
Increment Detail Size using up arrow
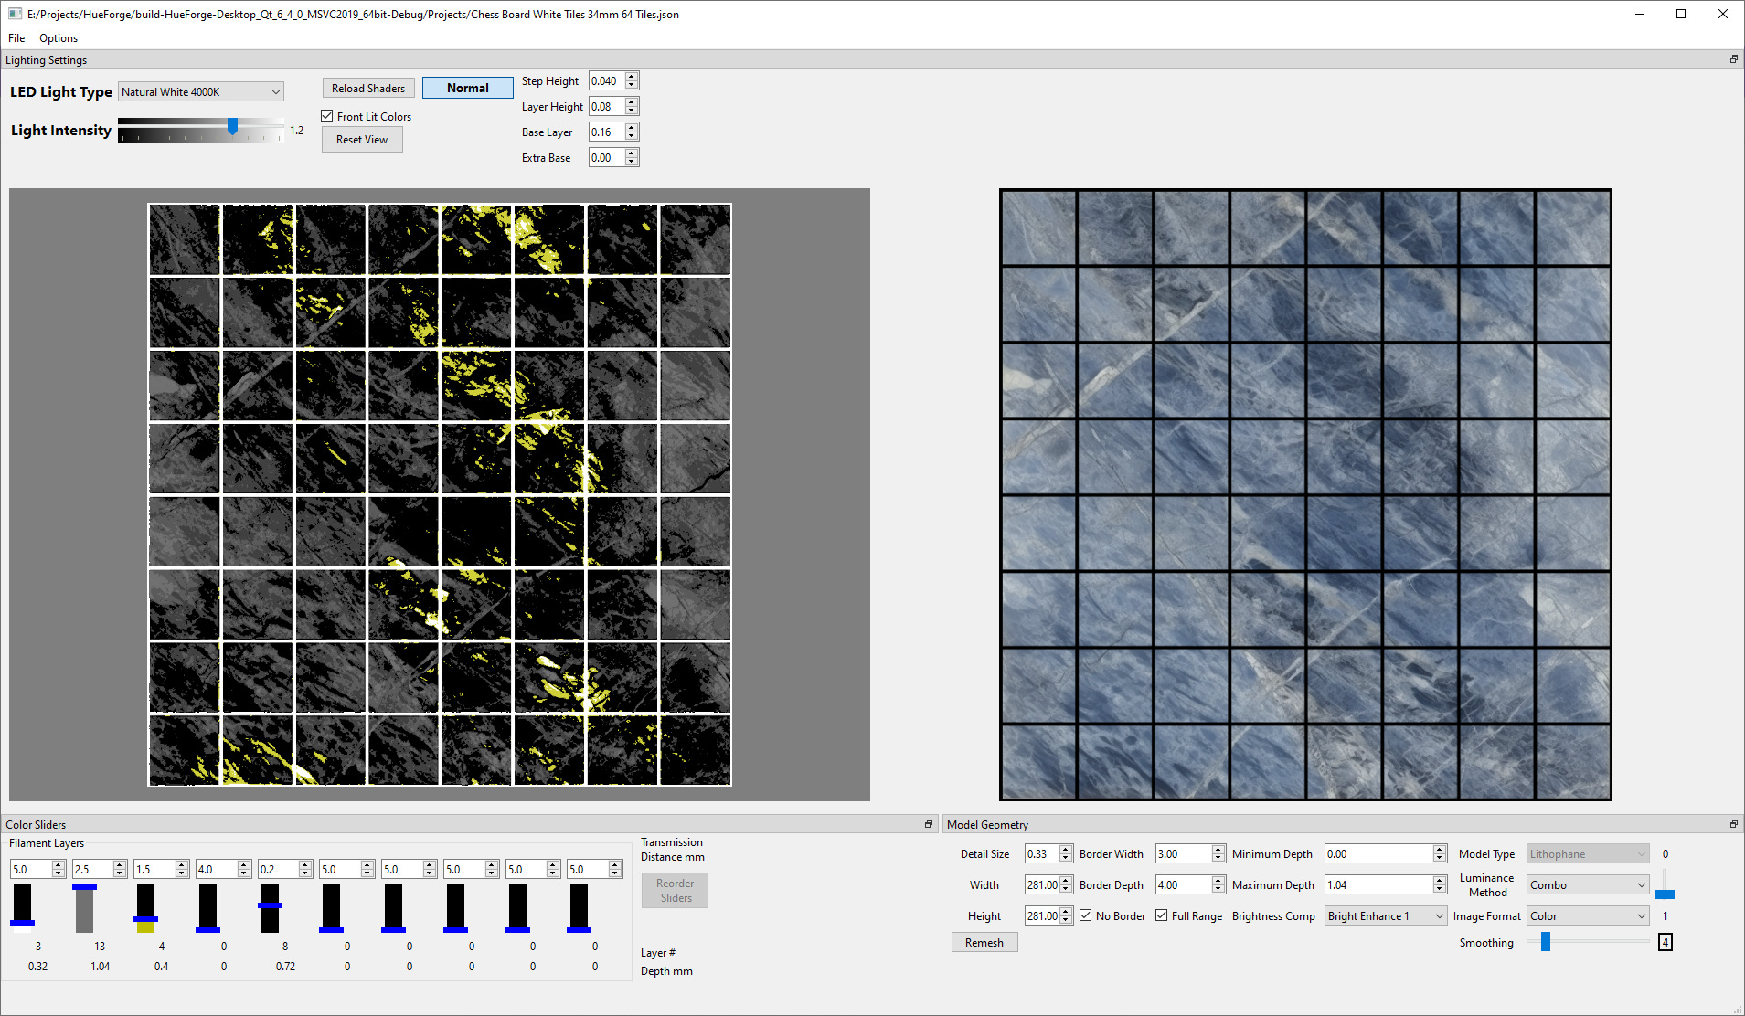(1066, 850)
